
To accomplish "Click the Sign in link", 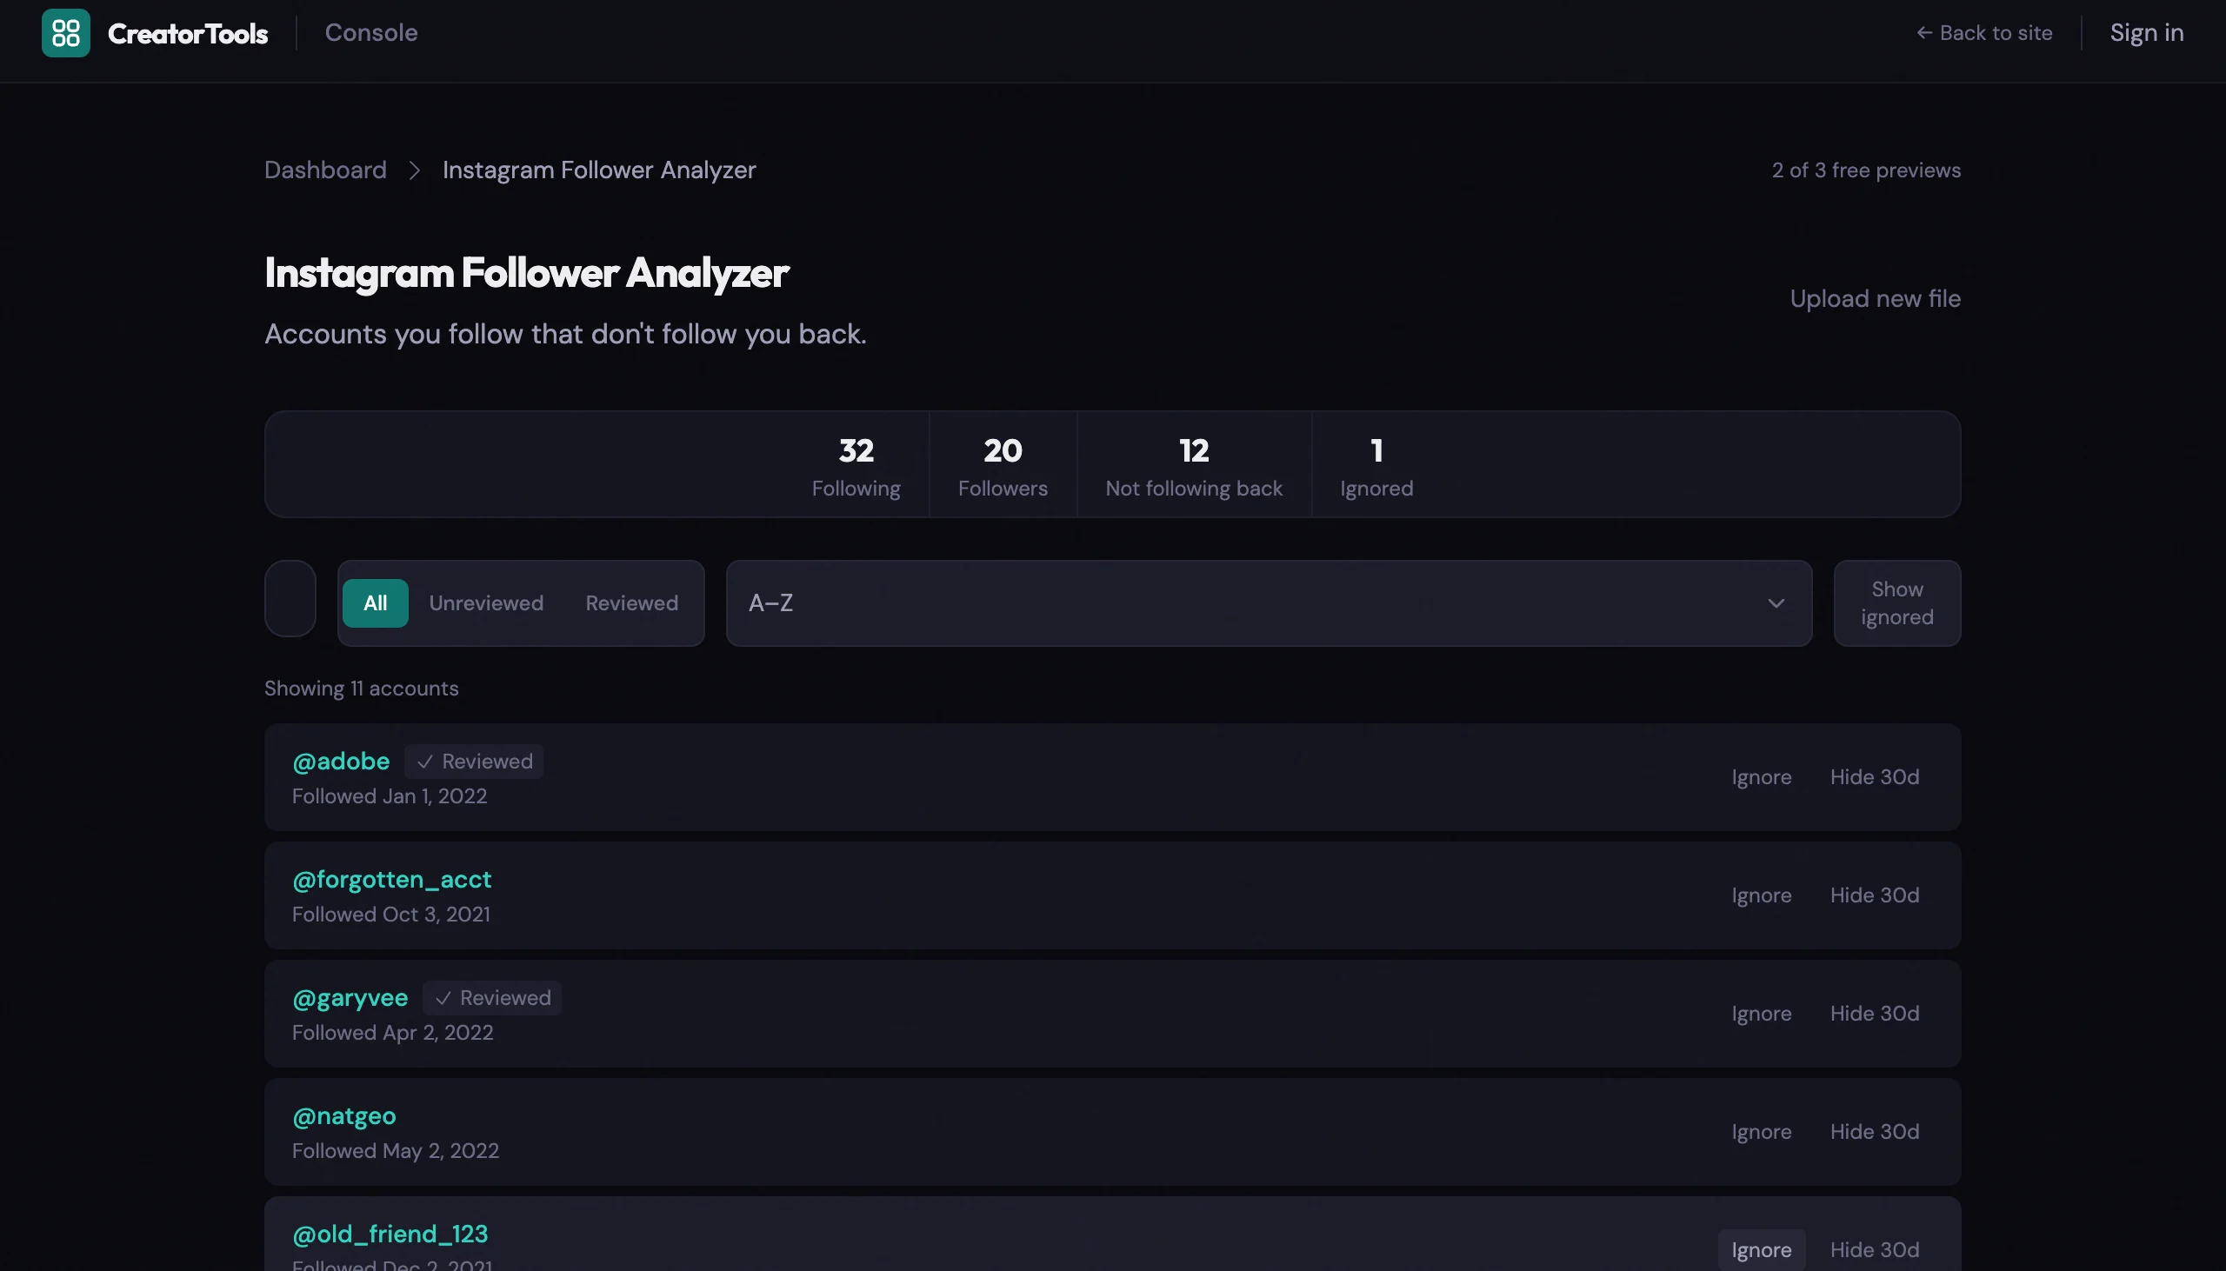I will (2145, 32).
